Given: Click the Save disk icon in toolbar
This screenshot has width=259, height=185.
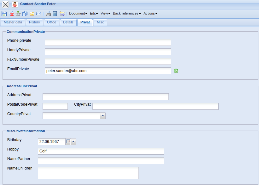Looking at the screenshot, I should (x=4, y=14).
